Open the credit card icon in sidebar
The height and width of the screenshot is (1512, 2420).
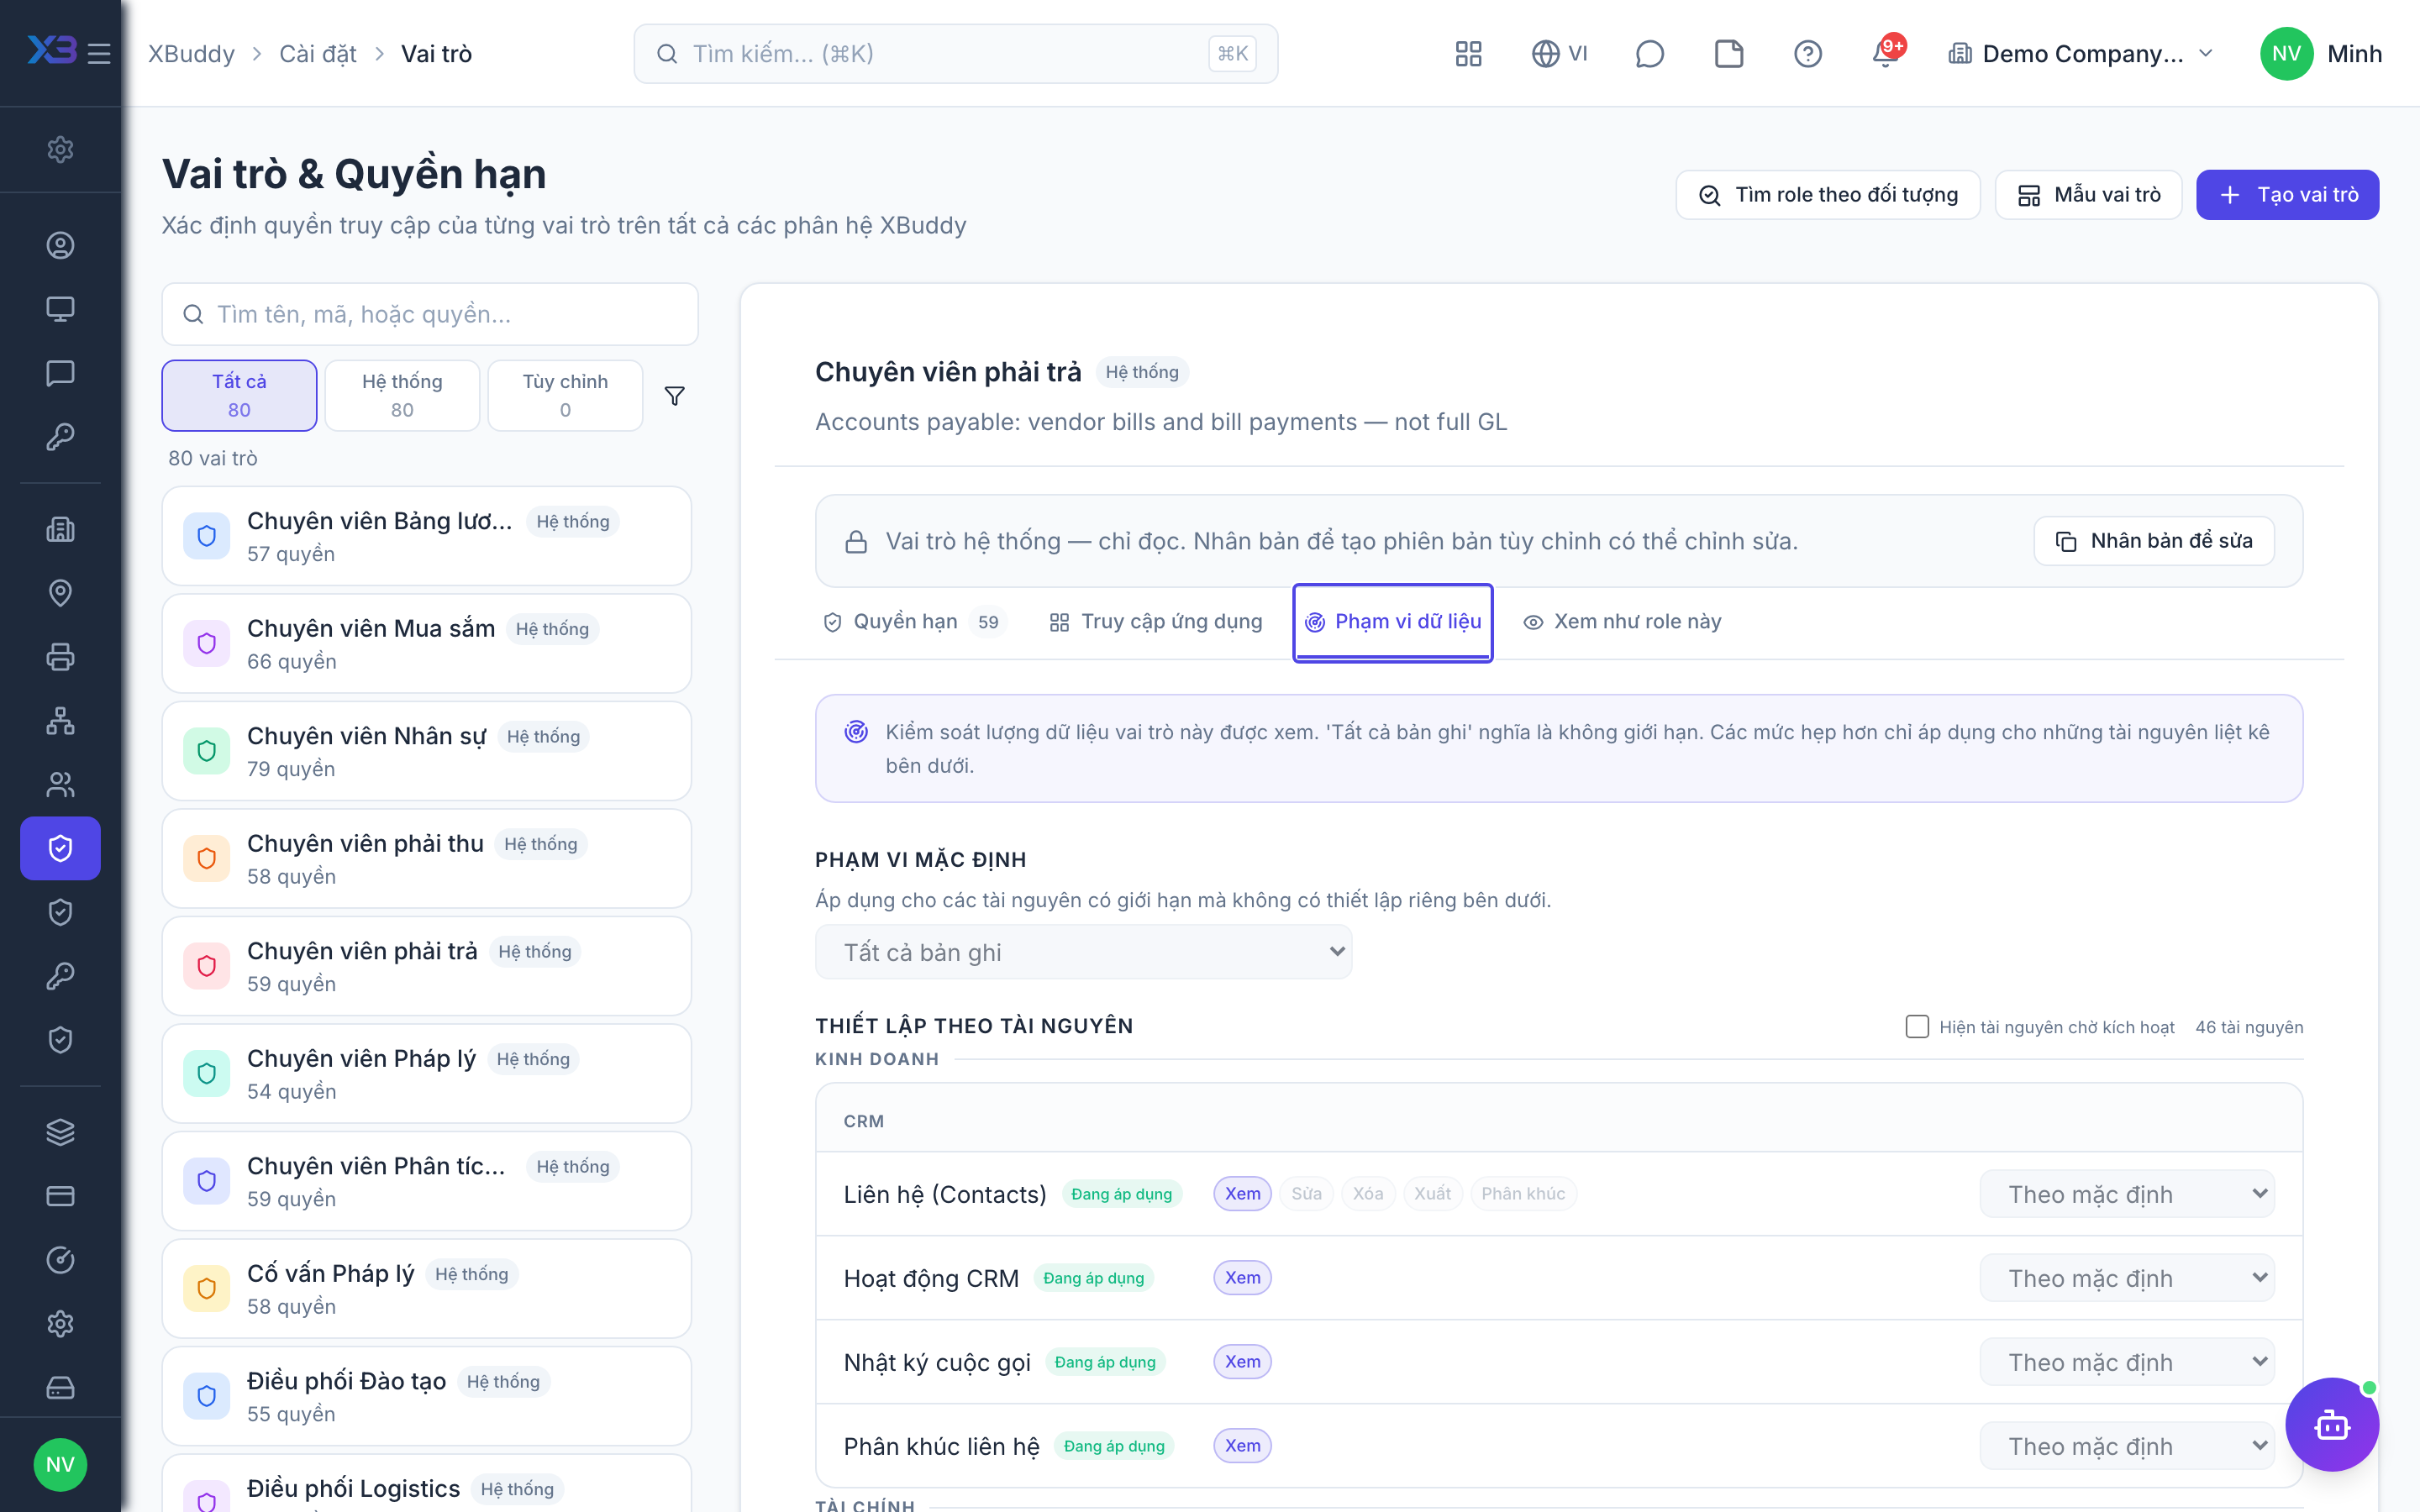60,1196
